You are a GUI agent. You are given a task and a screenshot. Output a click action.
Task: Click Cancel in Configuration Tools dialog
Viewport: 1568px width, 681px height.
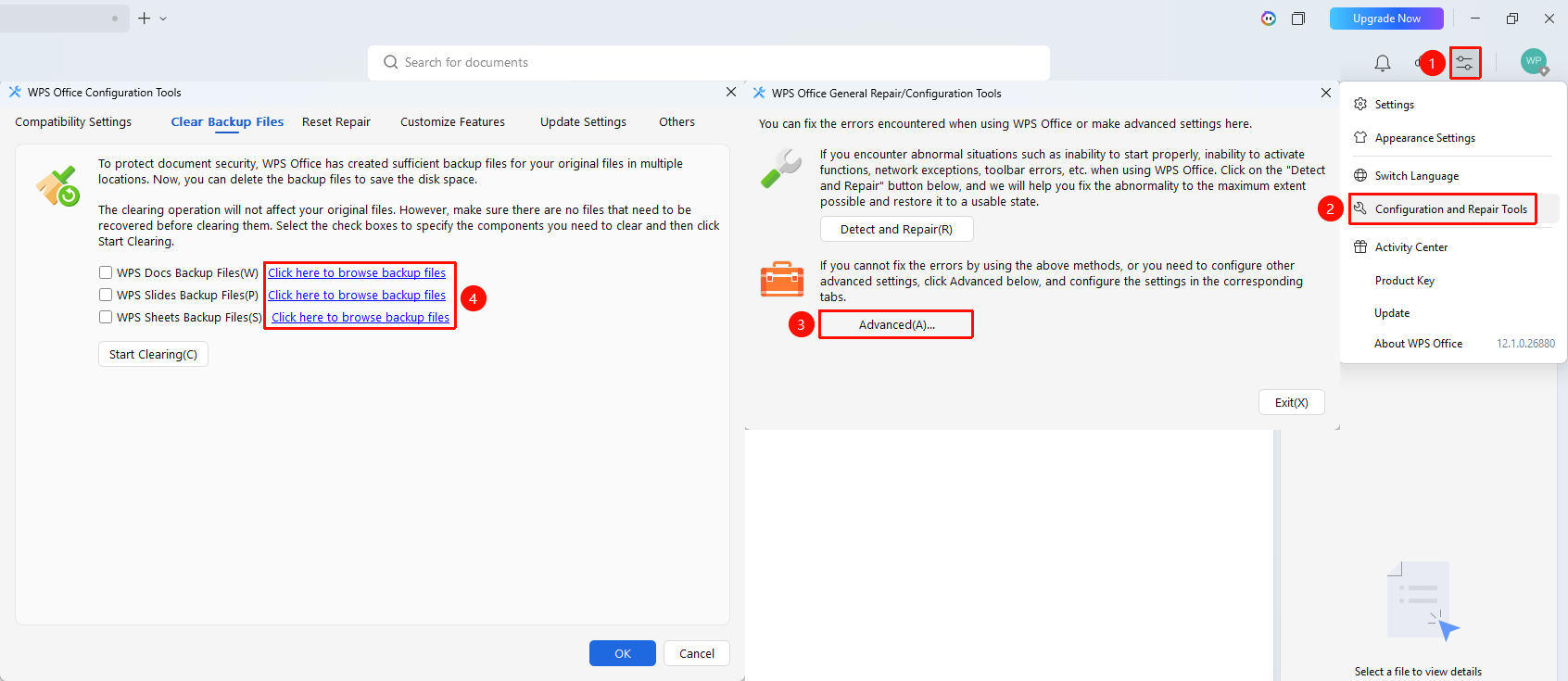pyautogui.click(x=697, y=653)
